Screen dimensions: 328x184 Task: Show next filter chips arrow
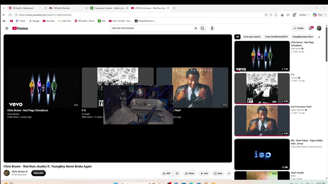[319, 37]
